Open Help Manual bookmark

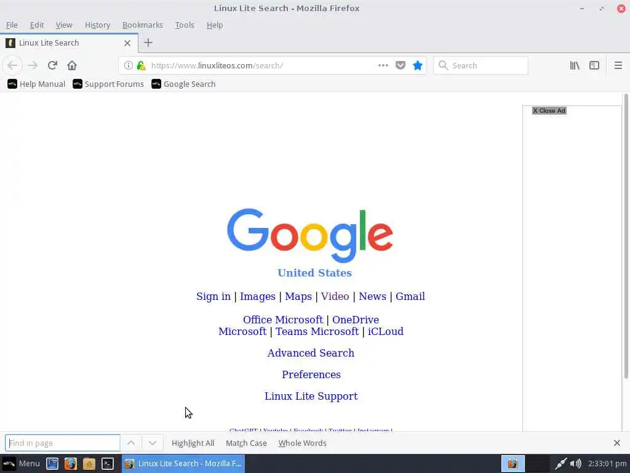pyautogui.click(x=36, y=84)
